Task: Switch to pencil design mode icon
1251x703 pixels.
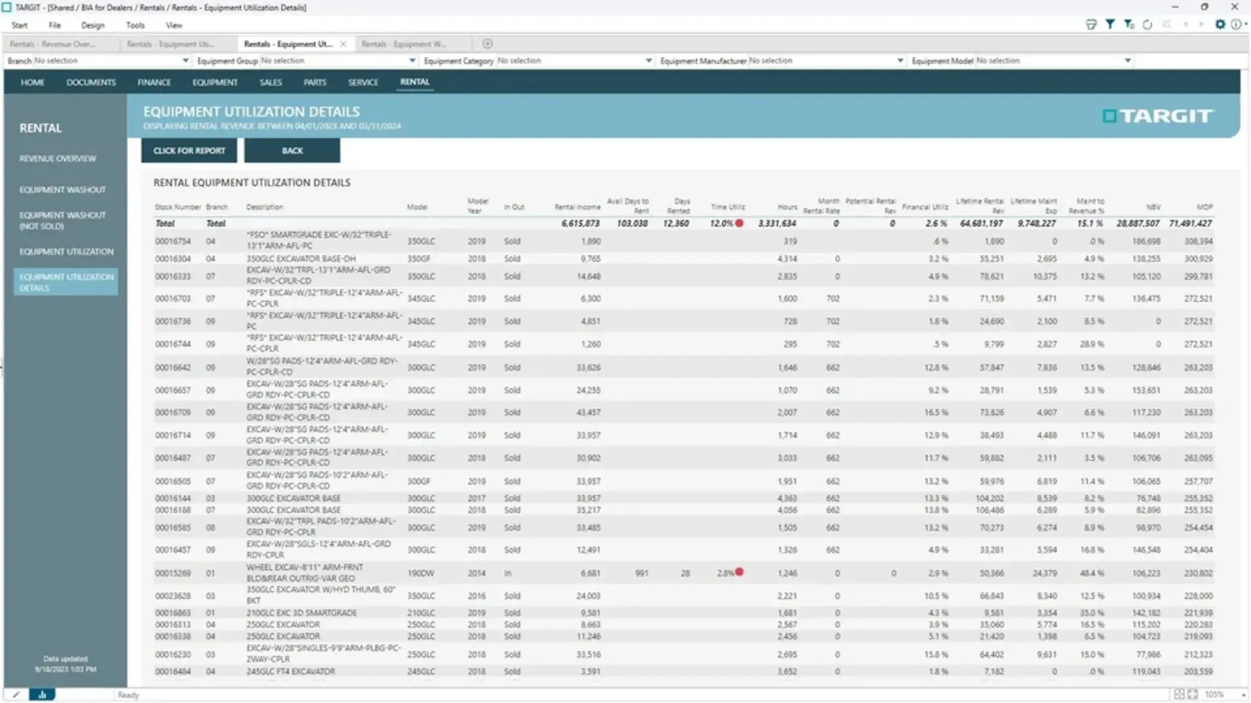Action: [16, 695]
